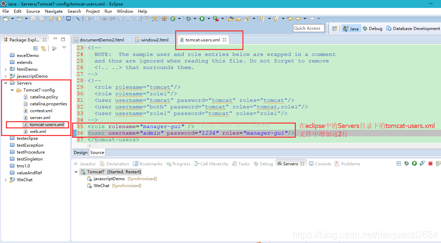The height and width of the screenshot is (243, 441).
Task: Click the Back navigation arrow icon
Action: tap(298, 19)
